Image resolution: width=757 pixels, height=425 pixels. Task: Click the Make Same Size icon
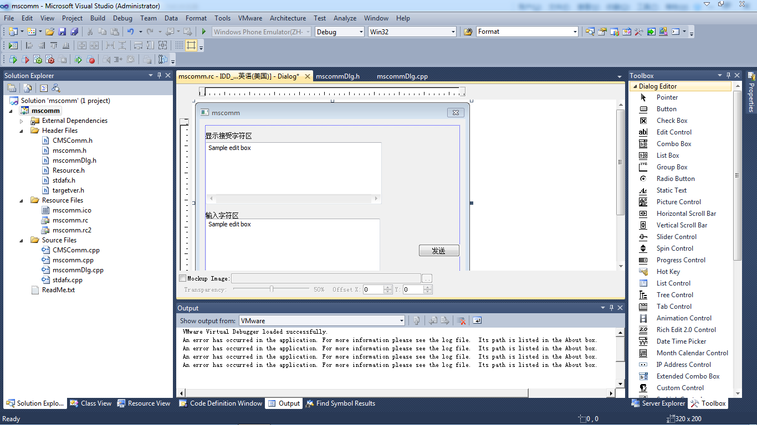click(x=162, y=45)
